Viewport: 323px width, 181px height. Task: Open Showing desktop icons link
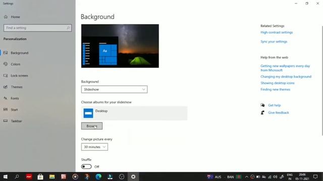pos(277,83)
